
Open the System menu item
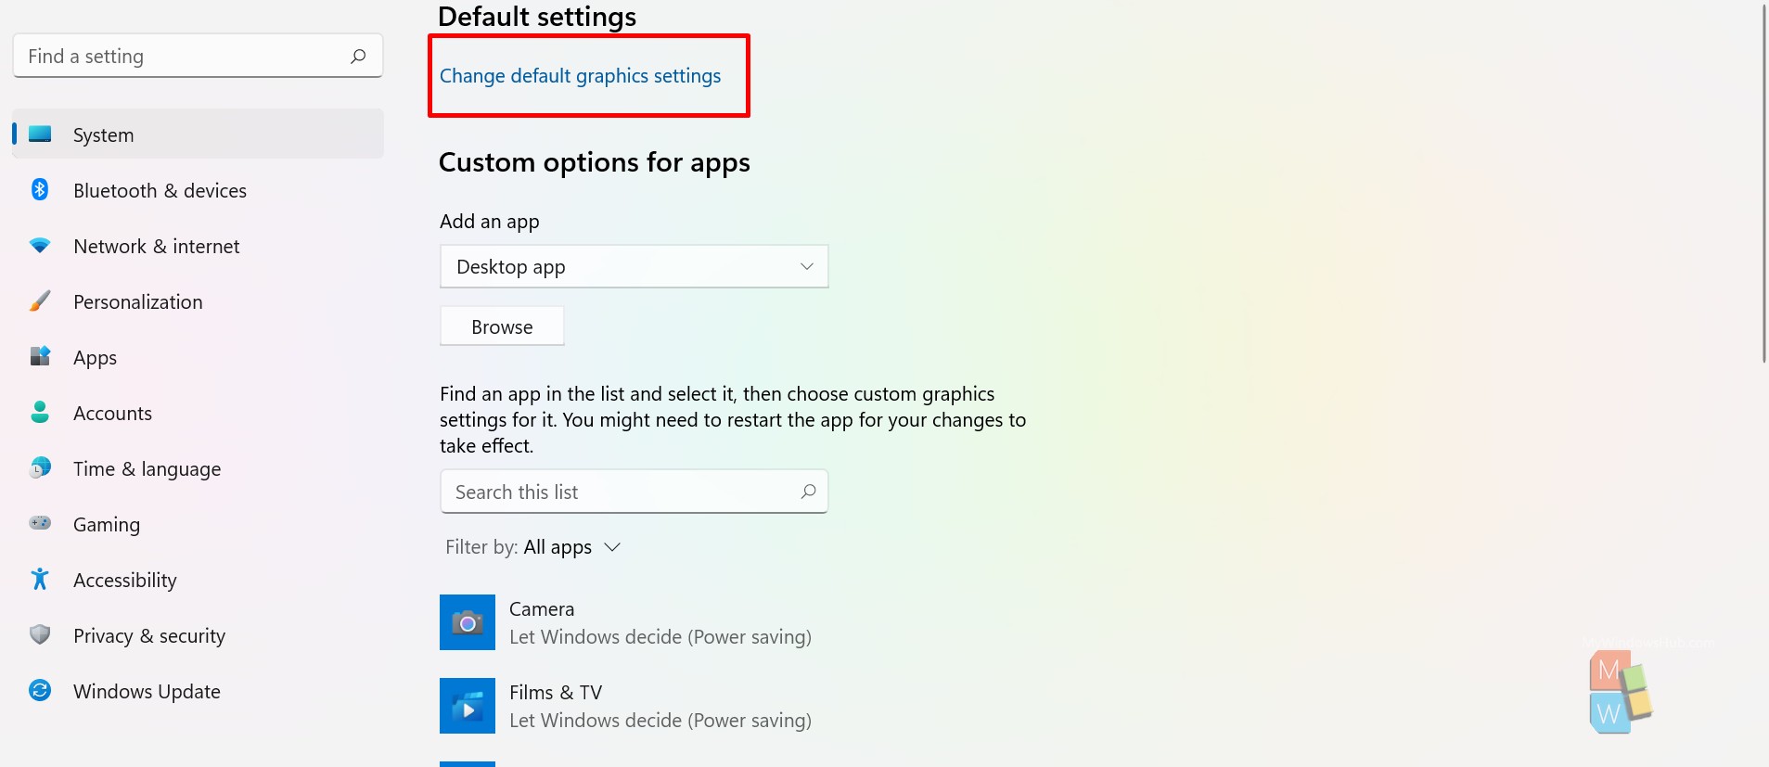pos(198,134)
